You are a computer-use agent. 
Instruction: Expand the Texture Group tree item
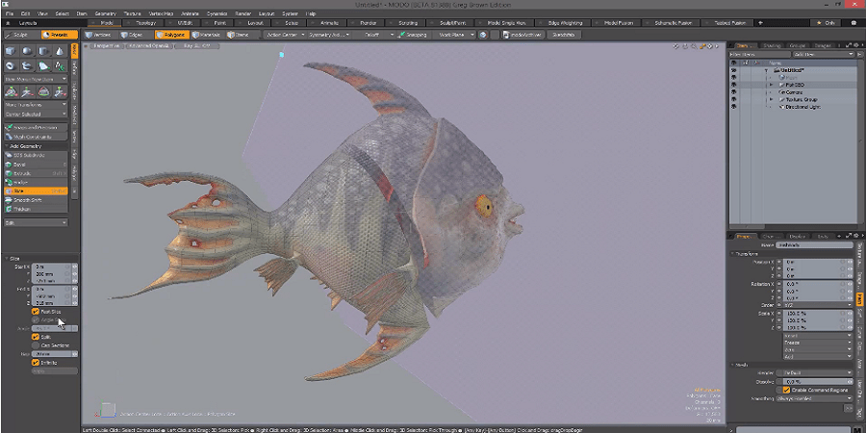[771, 99]
